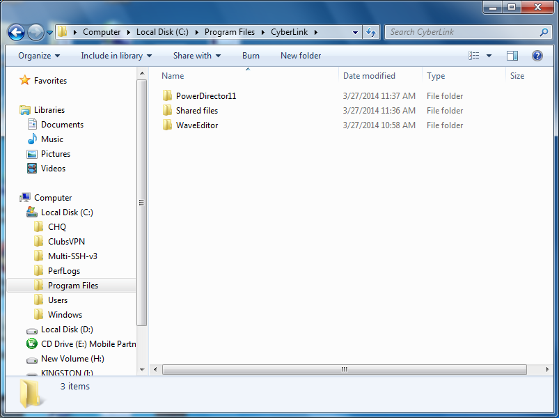The image size is (559, 418).
Task: Open Multi-SSH-v3 folder in tree
Action: pos(72,256)
